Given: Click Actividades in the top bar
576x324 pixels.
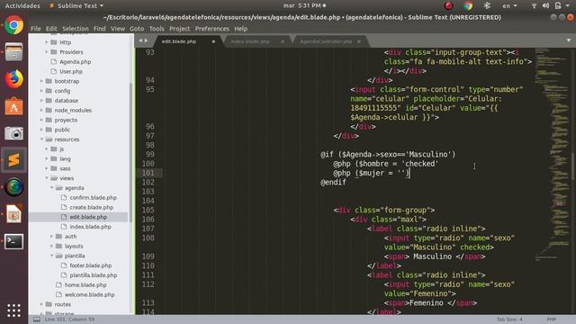Looking at the screenshot, I should (x=22, y=6).
